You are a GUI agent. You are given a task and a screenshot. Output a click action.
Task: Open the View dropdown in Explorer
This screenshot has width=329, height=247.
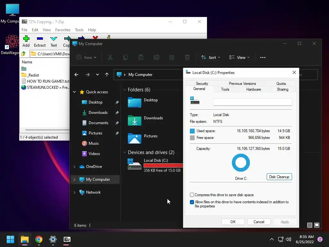(x=239, y=57)
